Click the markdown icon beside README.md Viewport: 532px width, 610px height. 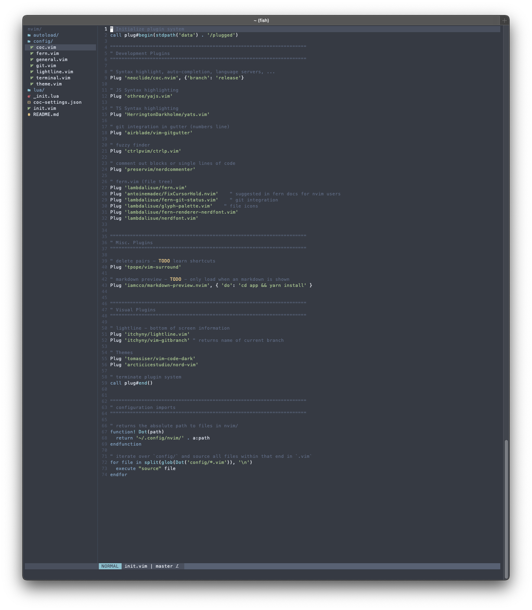coord(29,114)
